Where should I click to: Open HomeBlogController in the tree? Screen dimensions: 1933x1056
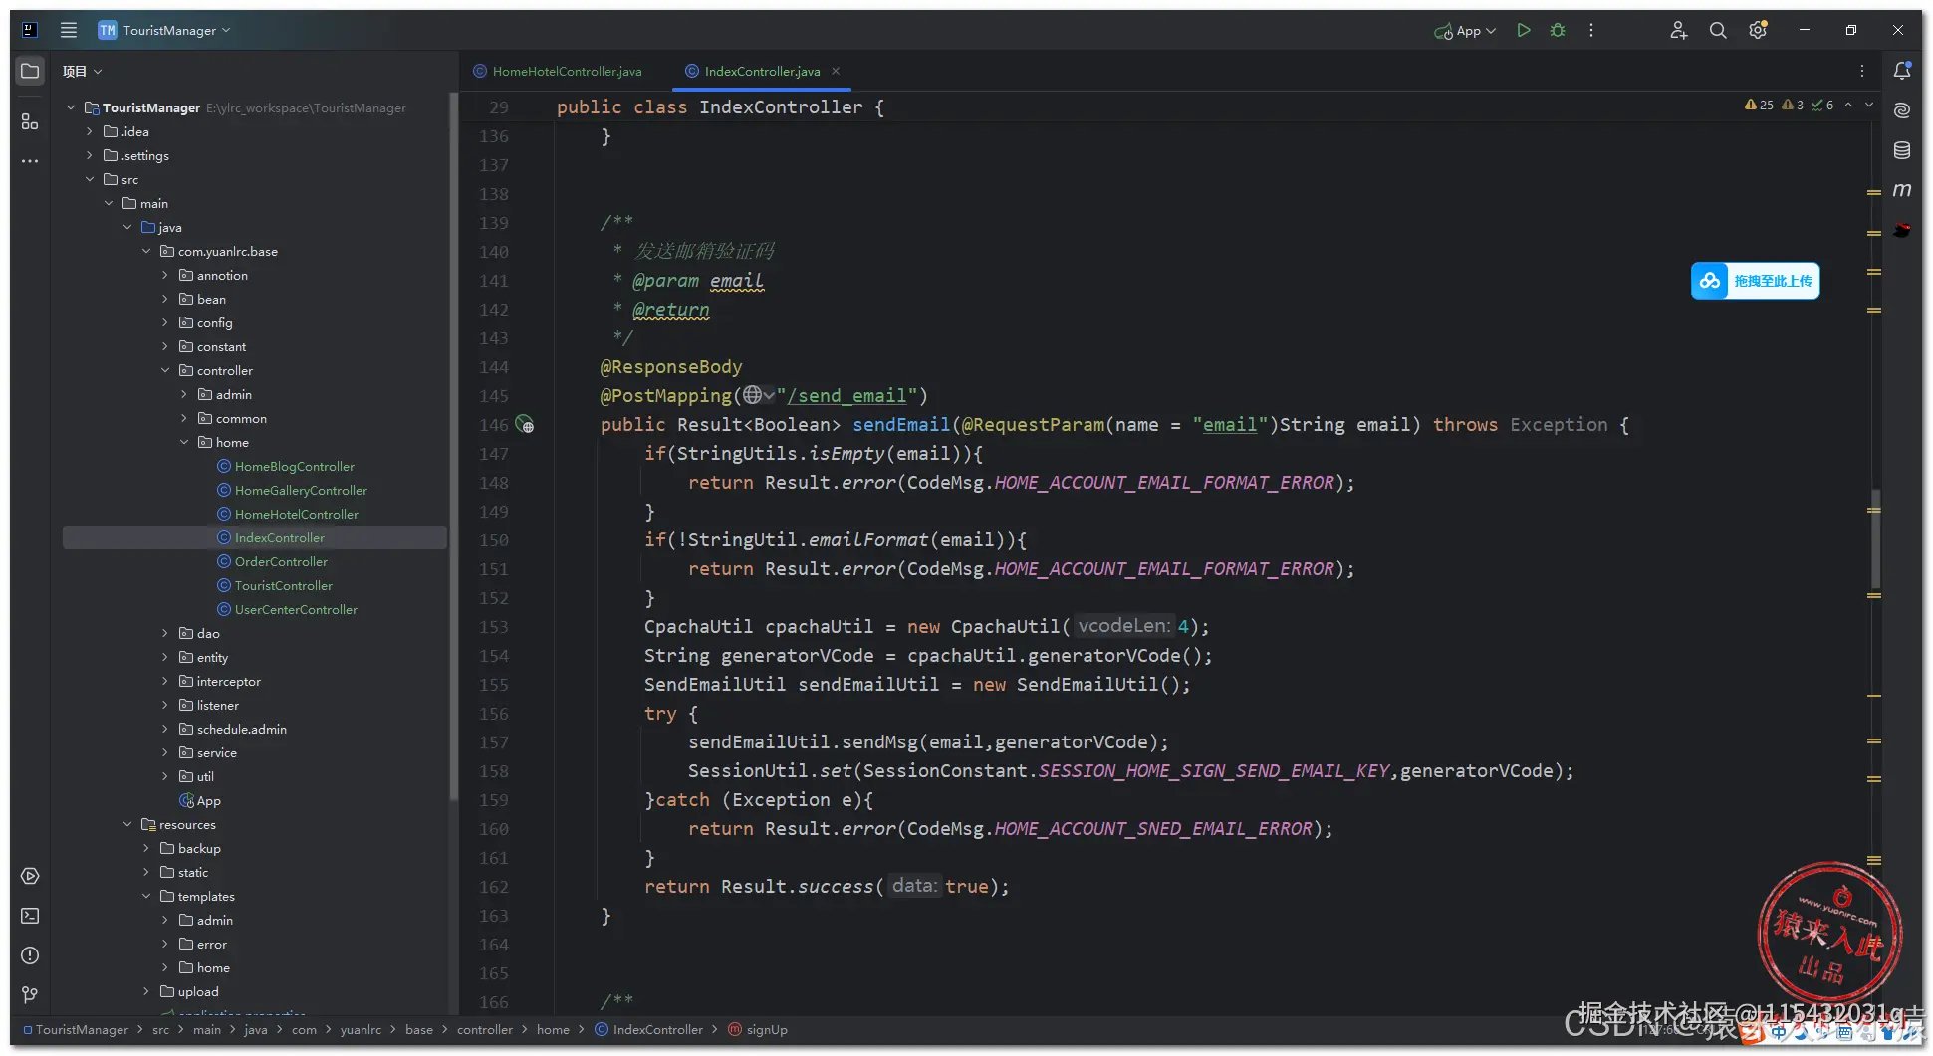pyautogui.click(x=286, y=466)
